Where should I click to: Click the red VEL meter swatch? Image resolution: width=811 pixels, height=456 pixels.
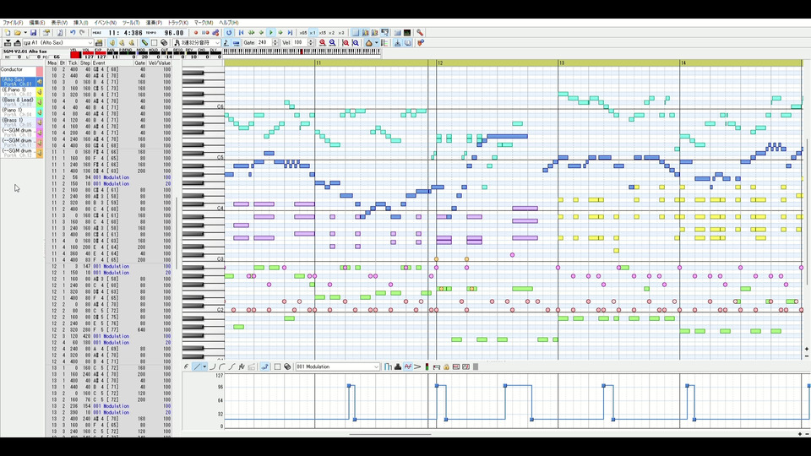75,55
